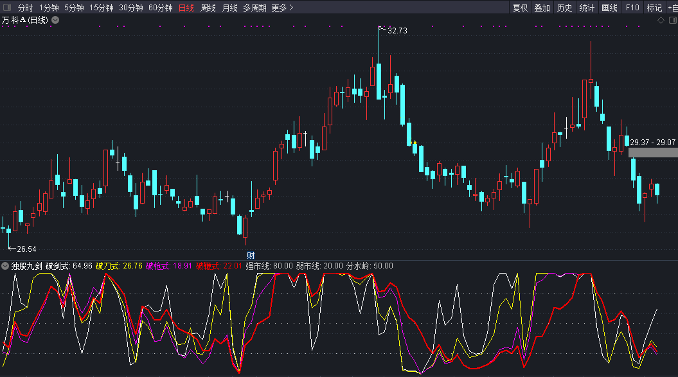
Task: Select the 5分钟 period tab
Action: pyautogui.click(x=74, y=8)
